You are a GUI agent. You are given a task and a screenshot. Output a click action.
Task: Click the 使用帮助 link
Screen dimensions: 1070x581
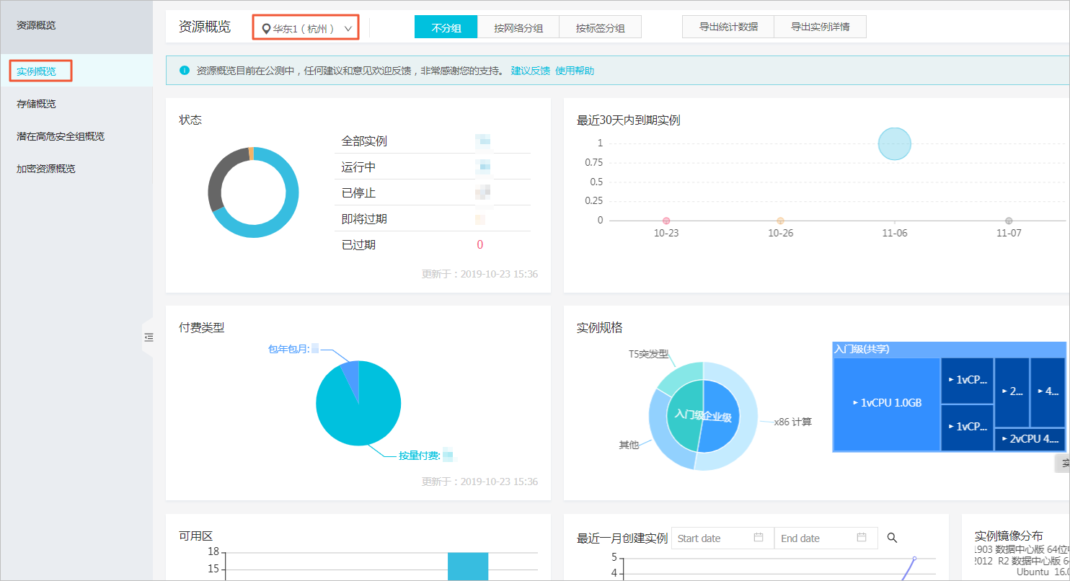point(575,71)
